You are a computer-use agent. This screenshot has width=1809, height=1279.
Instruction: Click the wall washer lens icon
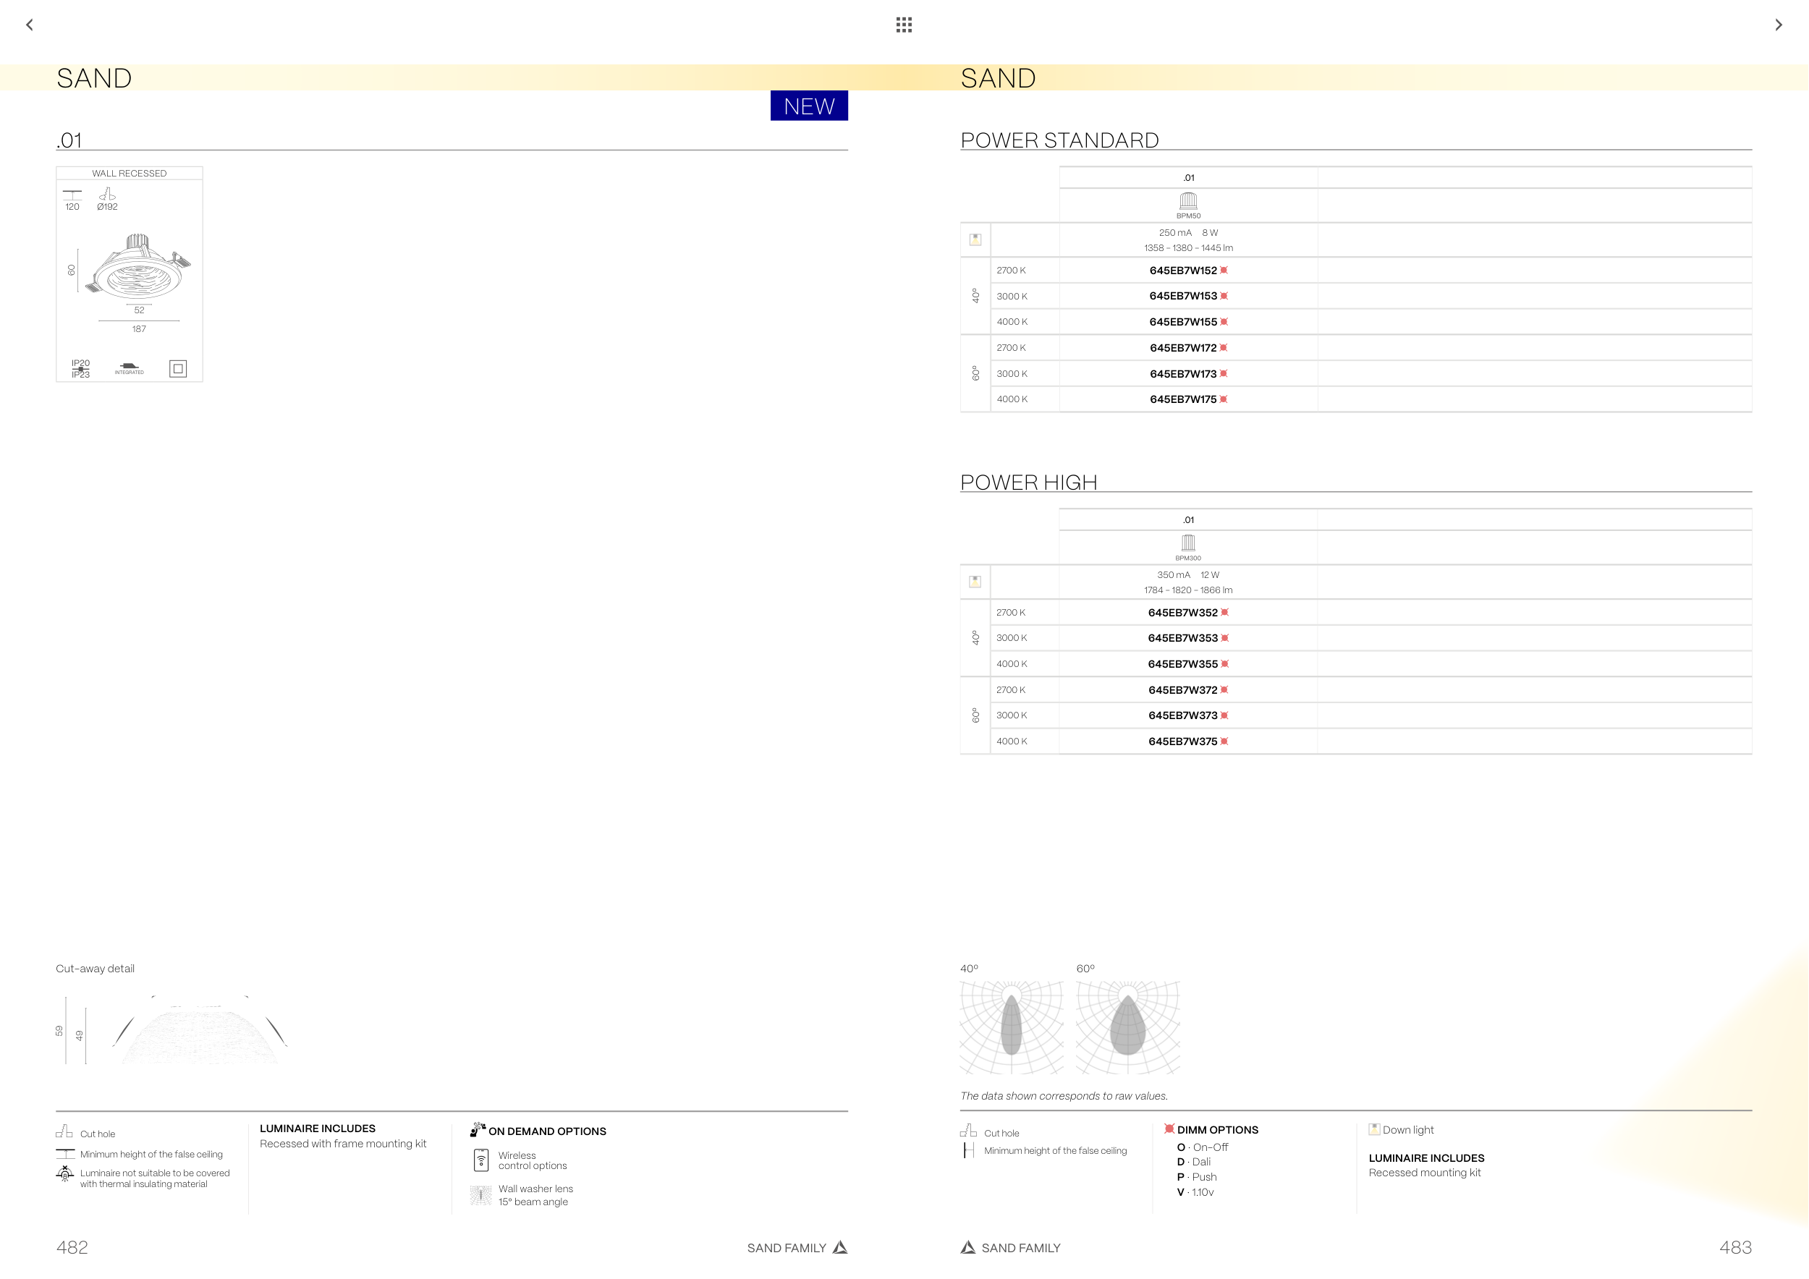tap(480, 1195)
